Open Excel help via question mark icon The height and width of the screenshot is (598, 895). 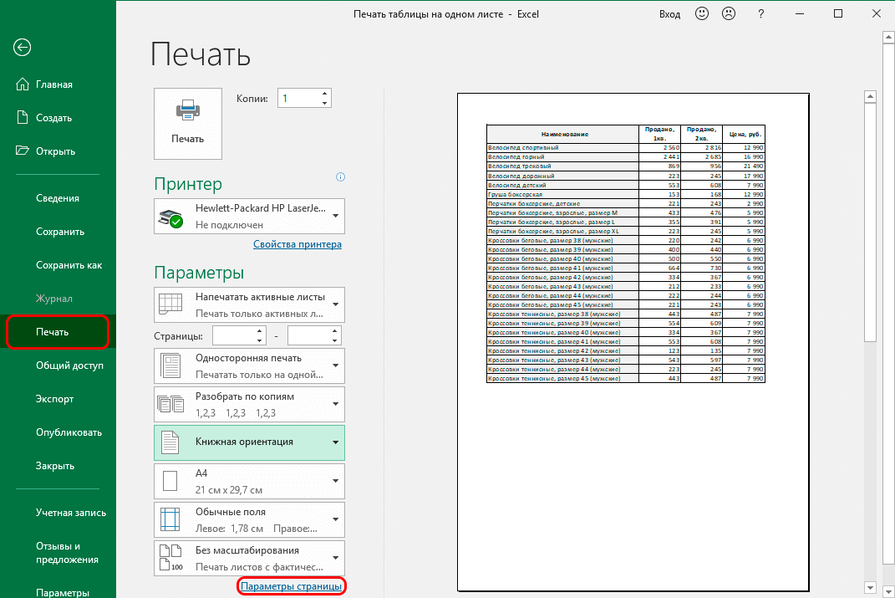760,13
